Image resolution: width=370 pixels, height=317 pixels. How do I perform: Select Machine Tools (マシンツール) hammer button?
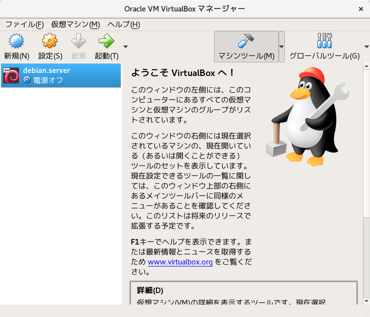click(x=246, y=47)
